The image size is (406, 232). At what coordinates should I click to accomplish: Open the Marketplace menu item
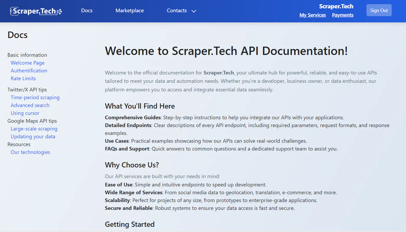pos(130,11)
